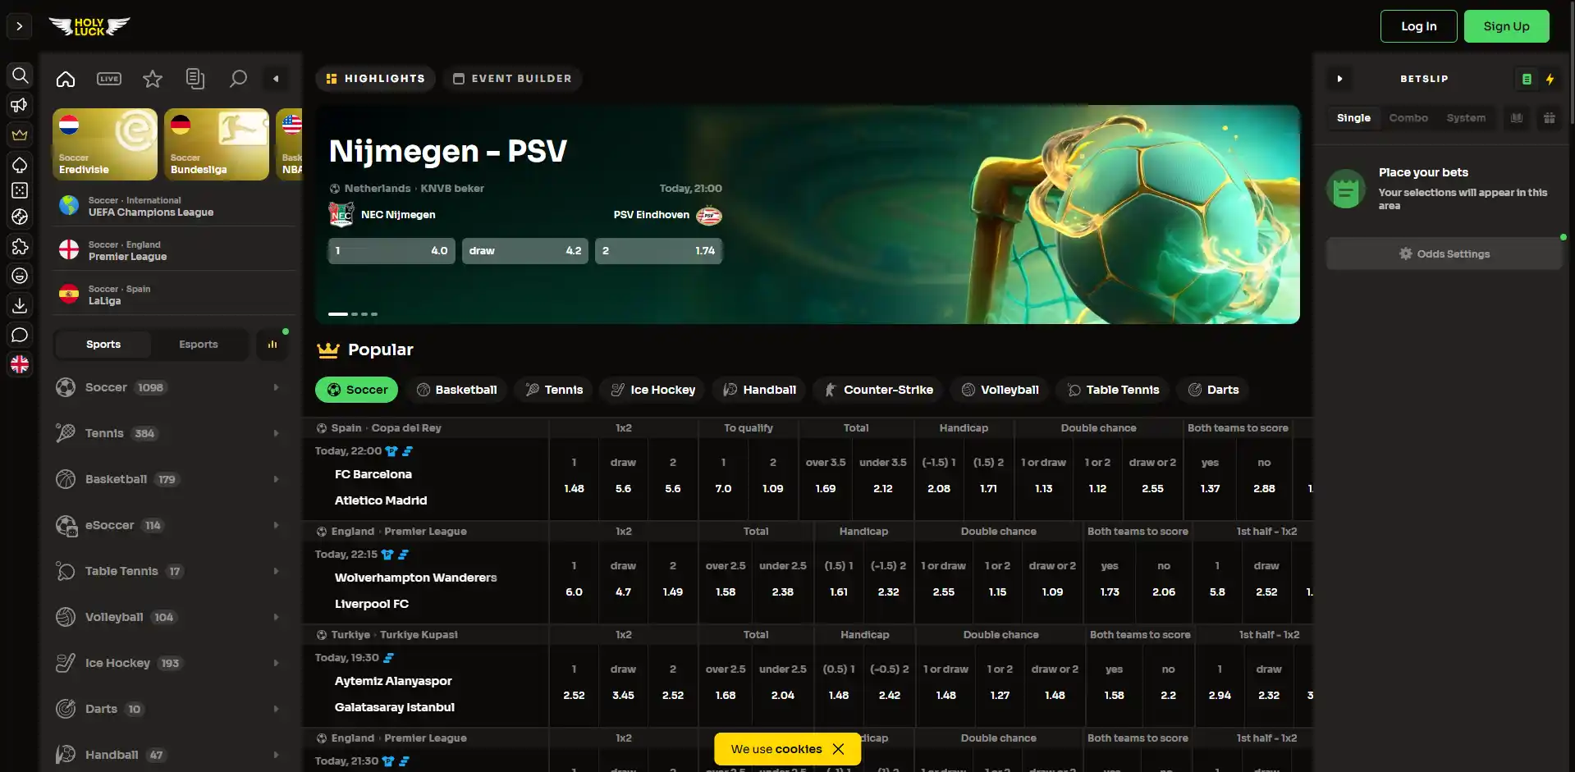Open the smiley face icon in left rail
This screenshot has width=1575, height=772.
tap(20, 276)
